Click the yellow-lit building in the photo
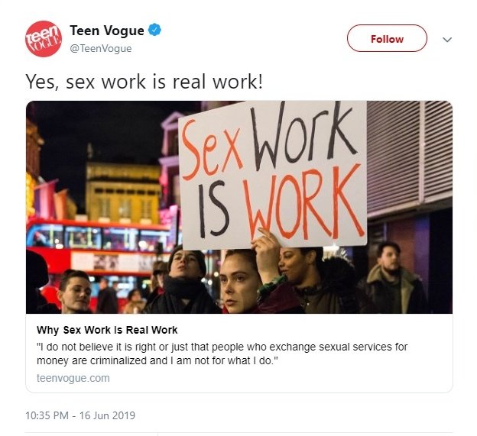Viewport: 477px width, 436px height. (123, 193)
